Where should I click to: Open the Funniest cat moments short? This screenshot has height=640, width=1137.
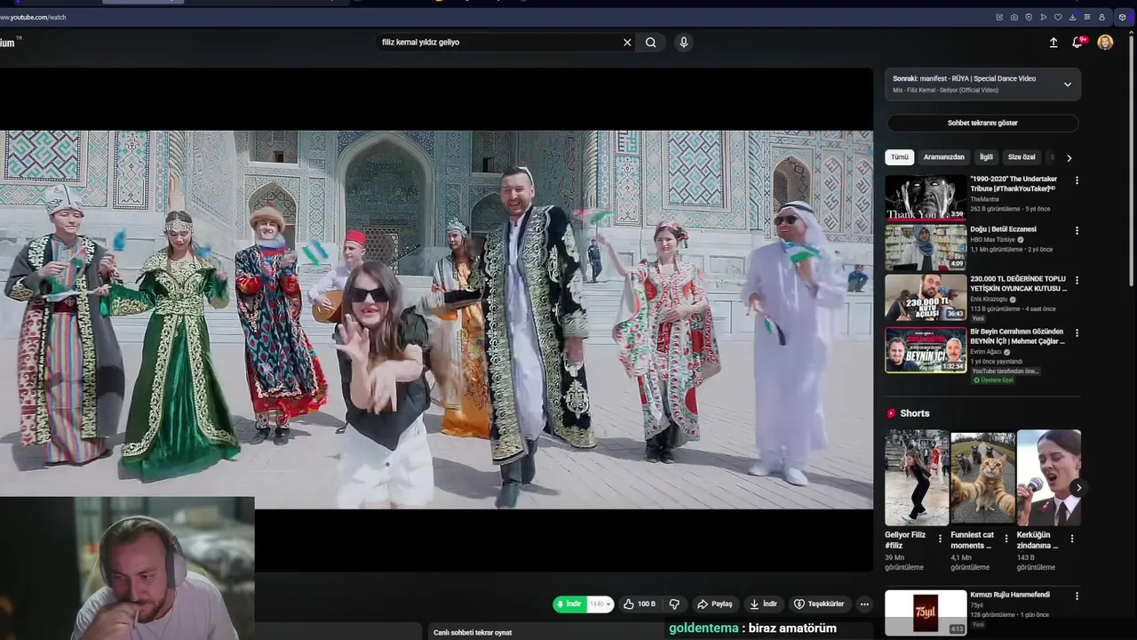[982, 478]
